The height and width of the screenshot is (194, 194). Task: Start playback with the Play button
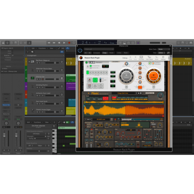coord(64,43)
